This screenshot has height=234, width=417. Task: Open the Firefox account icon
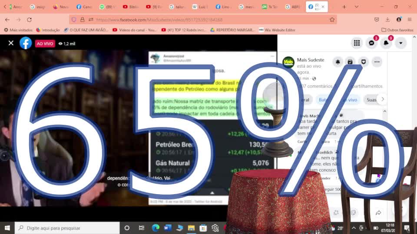[399, 19]
